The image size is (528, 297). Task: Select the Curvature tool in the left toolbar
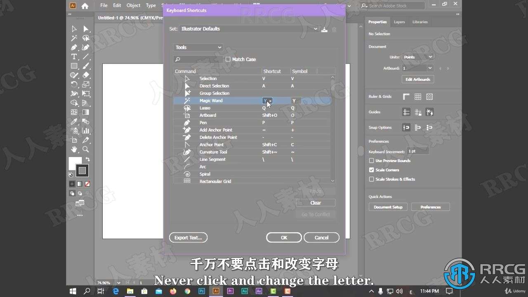pyautogui.click(x=86, y=47)
